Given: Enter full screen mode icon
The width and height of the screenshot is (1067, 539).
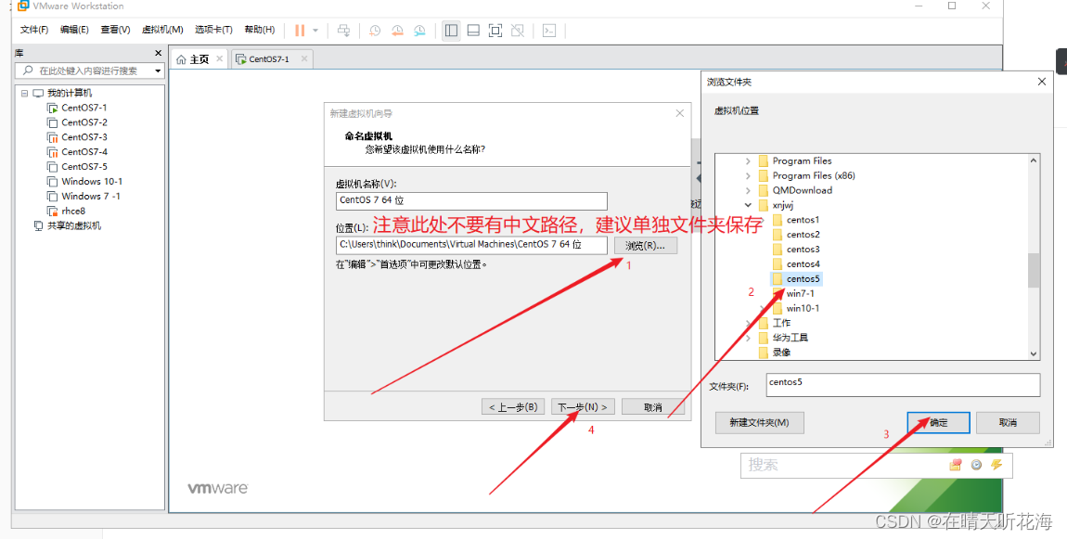Looking at the screenshot, I should click(495, 31).
